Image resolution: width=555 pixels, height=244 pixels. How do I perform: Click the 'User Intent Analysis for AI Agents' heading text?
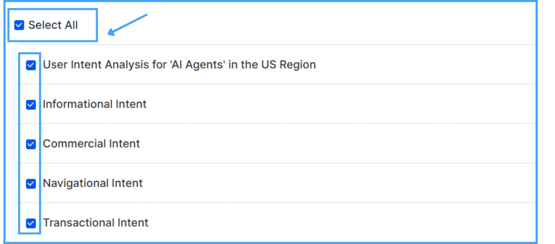179,65
